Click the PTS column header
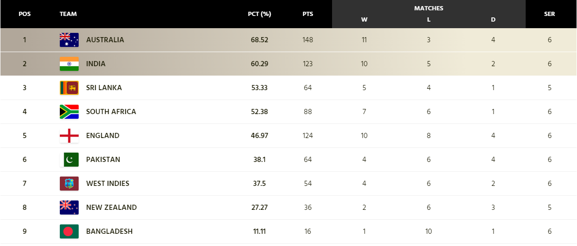The height and width of the screenshot is (246, 577). pyautogui.click(x=308, y=14)
